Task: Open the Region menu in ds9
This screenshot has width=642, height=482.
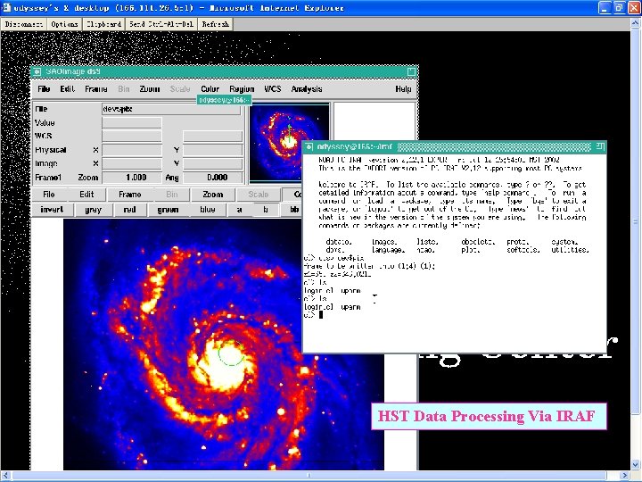Action: coord(242,89)
